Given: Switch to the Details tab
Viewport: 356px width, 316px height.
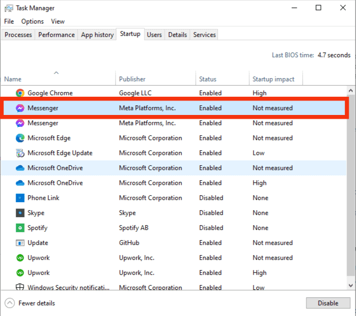Looking at the screenshot, I should (177, 35).
